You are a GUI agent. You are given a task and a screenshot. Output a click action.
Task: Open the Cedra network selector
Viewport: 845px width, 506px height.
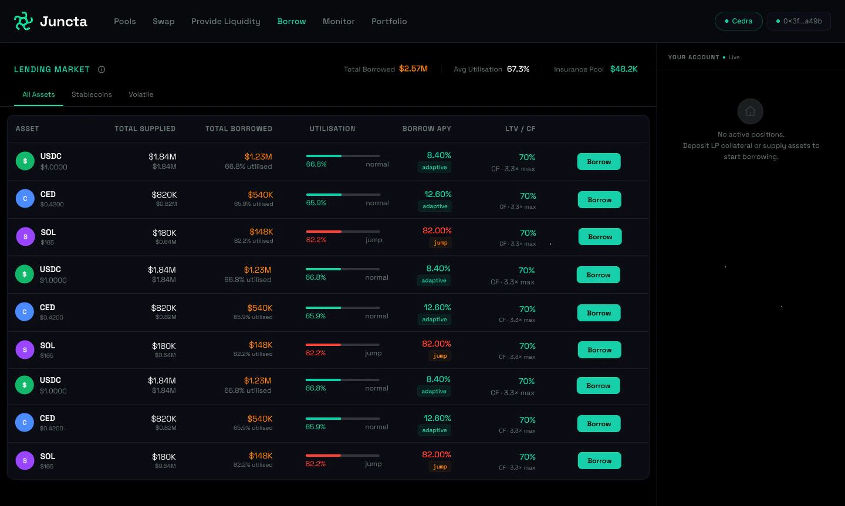click(738, 21)
